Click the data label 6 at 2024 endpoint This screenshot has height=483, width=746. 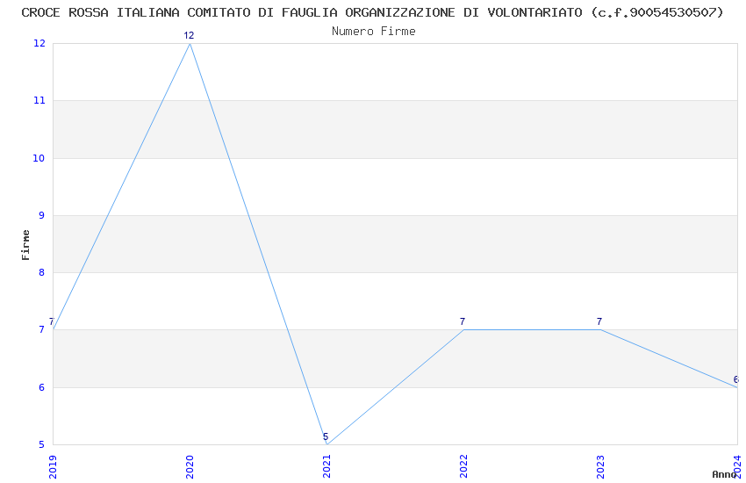(736, 379)
